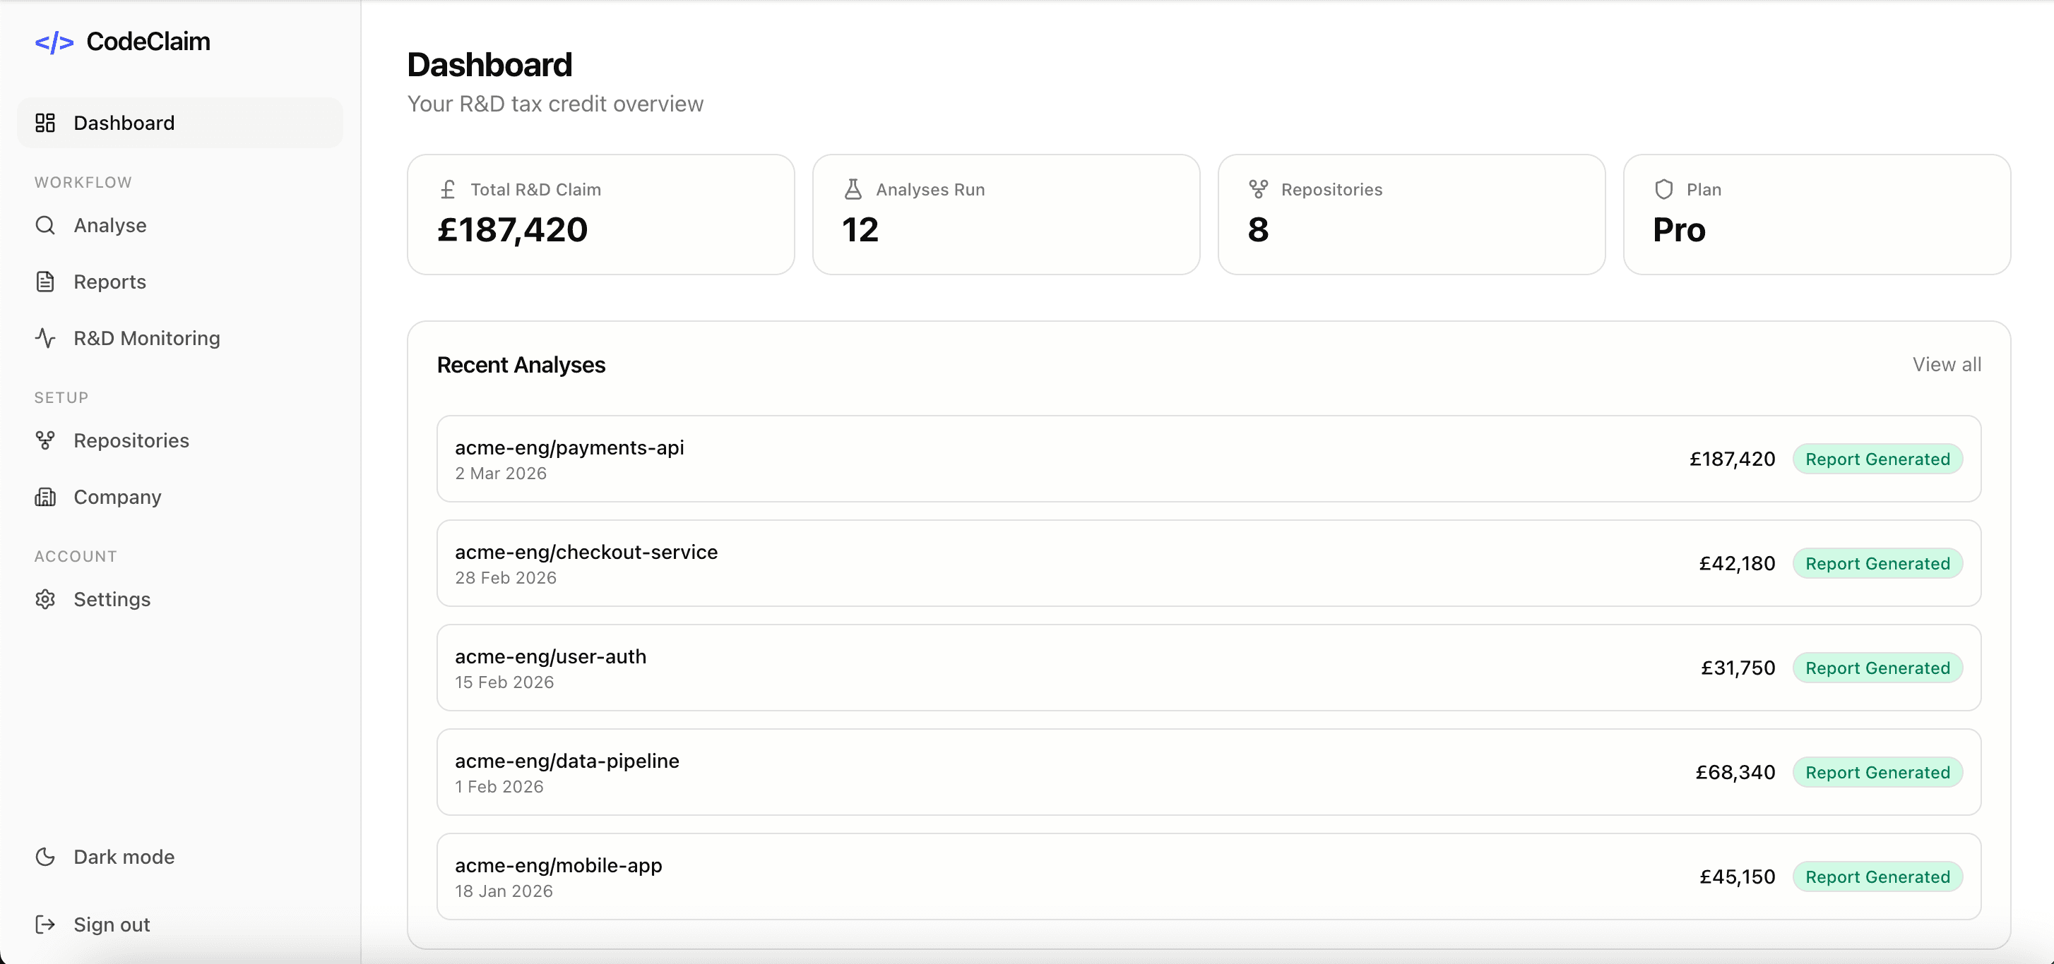Click the flask icon on Analyses Run card

coord(853,189)
